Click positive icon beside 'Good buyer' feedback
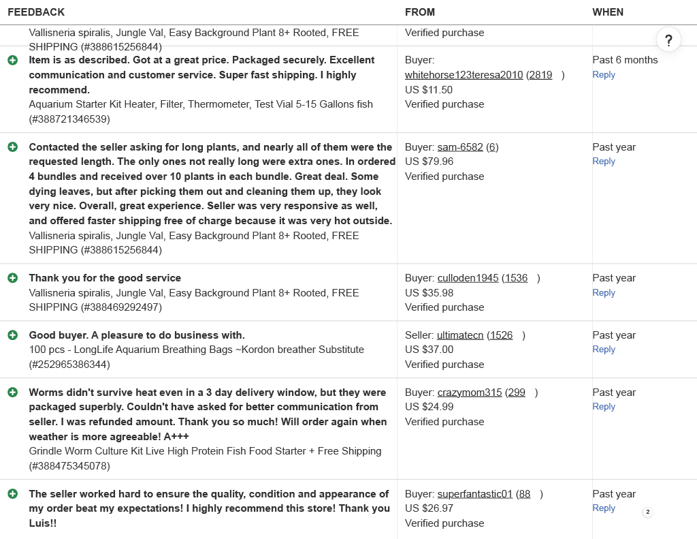The image size is (697, 539). point(13,335)
